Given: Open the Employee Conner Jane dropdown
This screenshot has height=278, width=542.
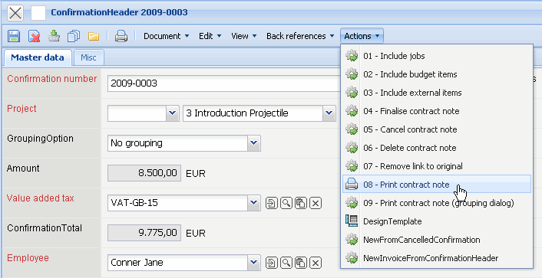Looking at the screenshot, I should point(254,263).
